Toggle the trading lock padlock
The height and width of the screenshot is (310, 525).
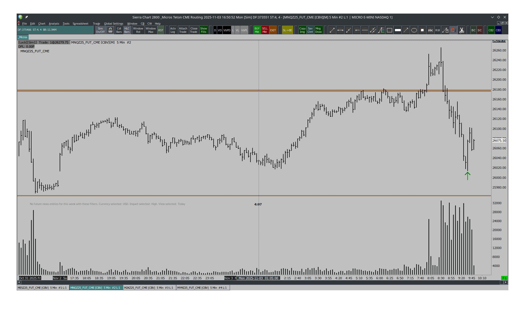[110, 30]
